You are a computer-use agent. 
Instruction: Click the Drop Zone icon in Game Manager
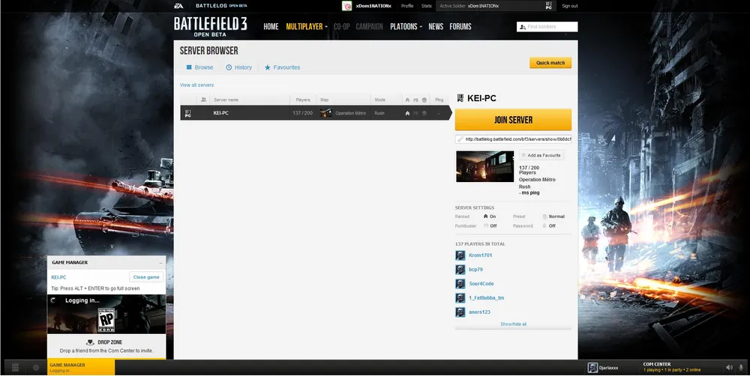(x=90, y=342)
